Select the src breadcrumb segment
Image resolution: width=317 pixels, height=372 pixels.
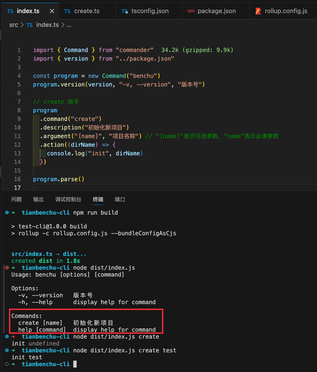13,25
